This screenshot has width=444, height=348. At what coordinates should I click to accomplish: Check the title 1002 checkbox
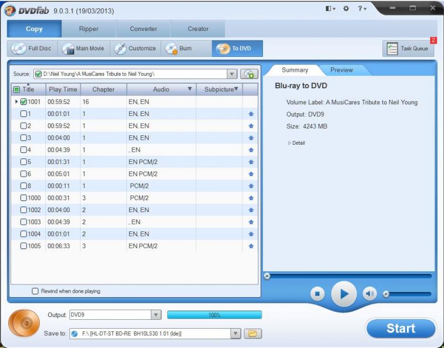click(x=23, y=210)
